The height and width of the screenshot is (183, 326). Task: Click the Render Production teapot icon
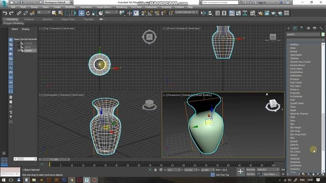point(274,13)
